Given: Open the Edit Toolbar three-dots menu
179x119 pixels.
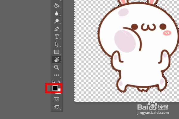Looking at the screenshot, I should pos(56,75).
